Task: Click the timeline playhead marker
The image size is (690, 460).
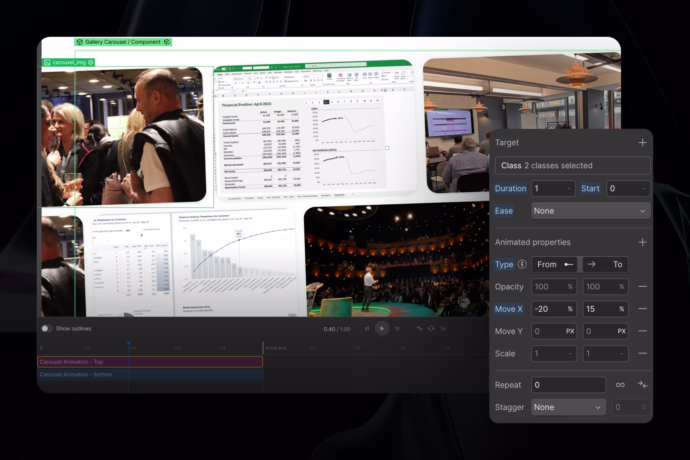Action: point(129,343)
